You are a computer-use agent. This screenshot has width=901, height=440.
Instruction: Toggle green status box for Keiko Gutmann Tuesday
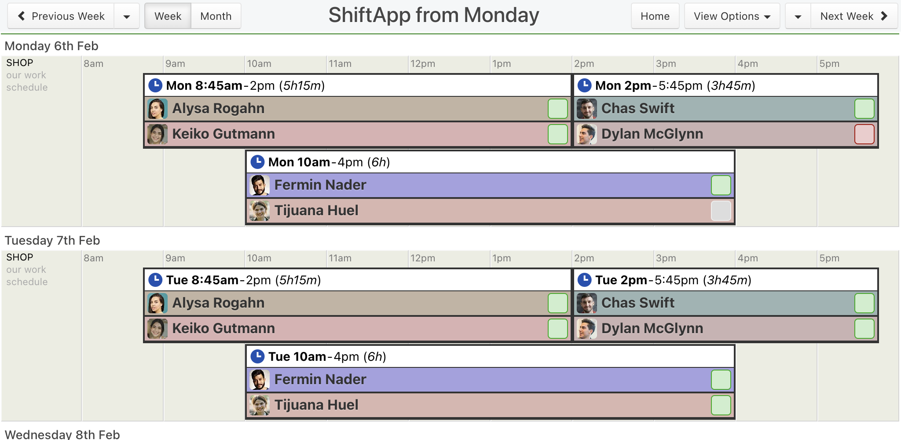(x=558, y=329)
